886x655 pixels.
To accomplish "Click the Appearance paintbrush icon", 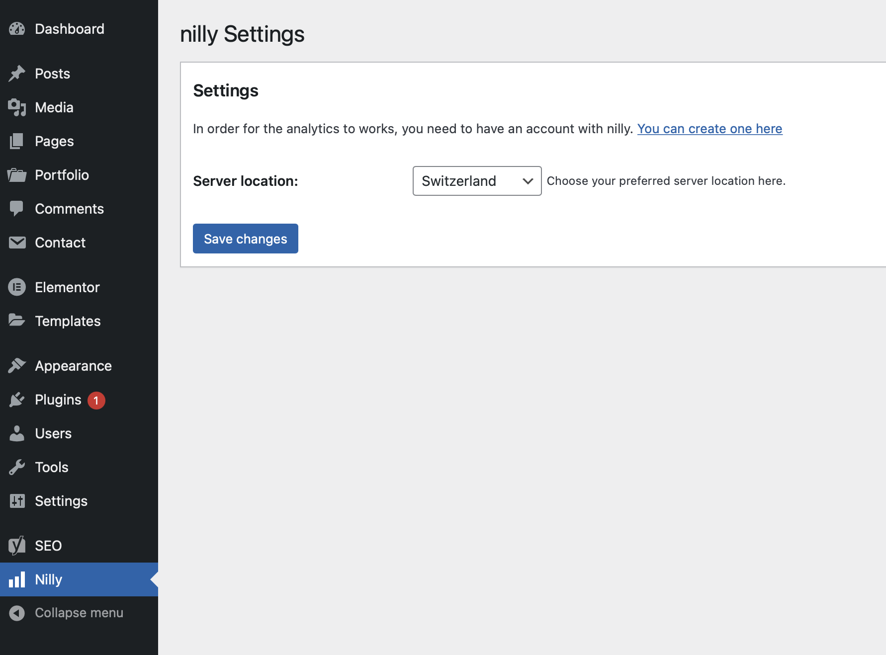I will pos(17,366).
